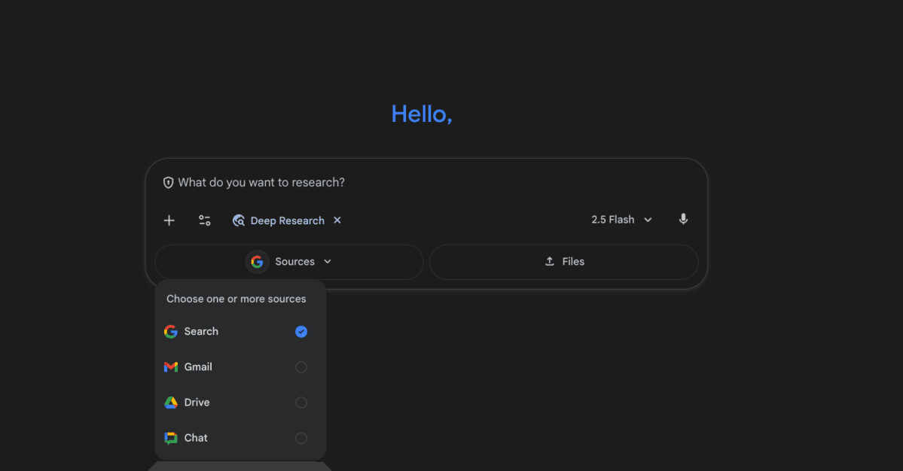
Task: Open the 2.5 Flash model dropdown
Action: (x=621, y=220)
